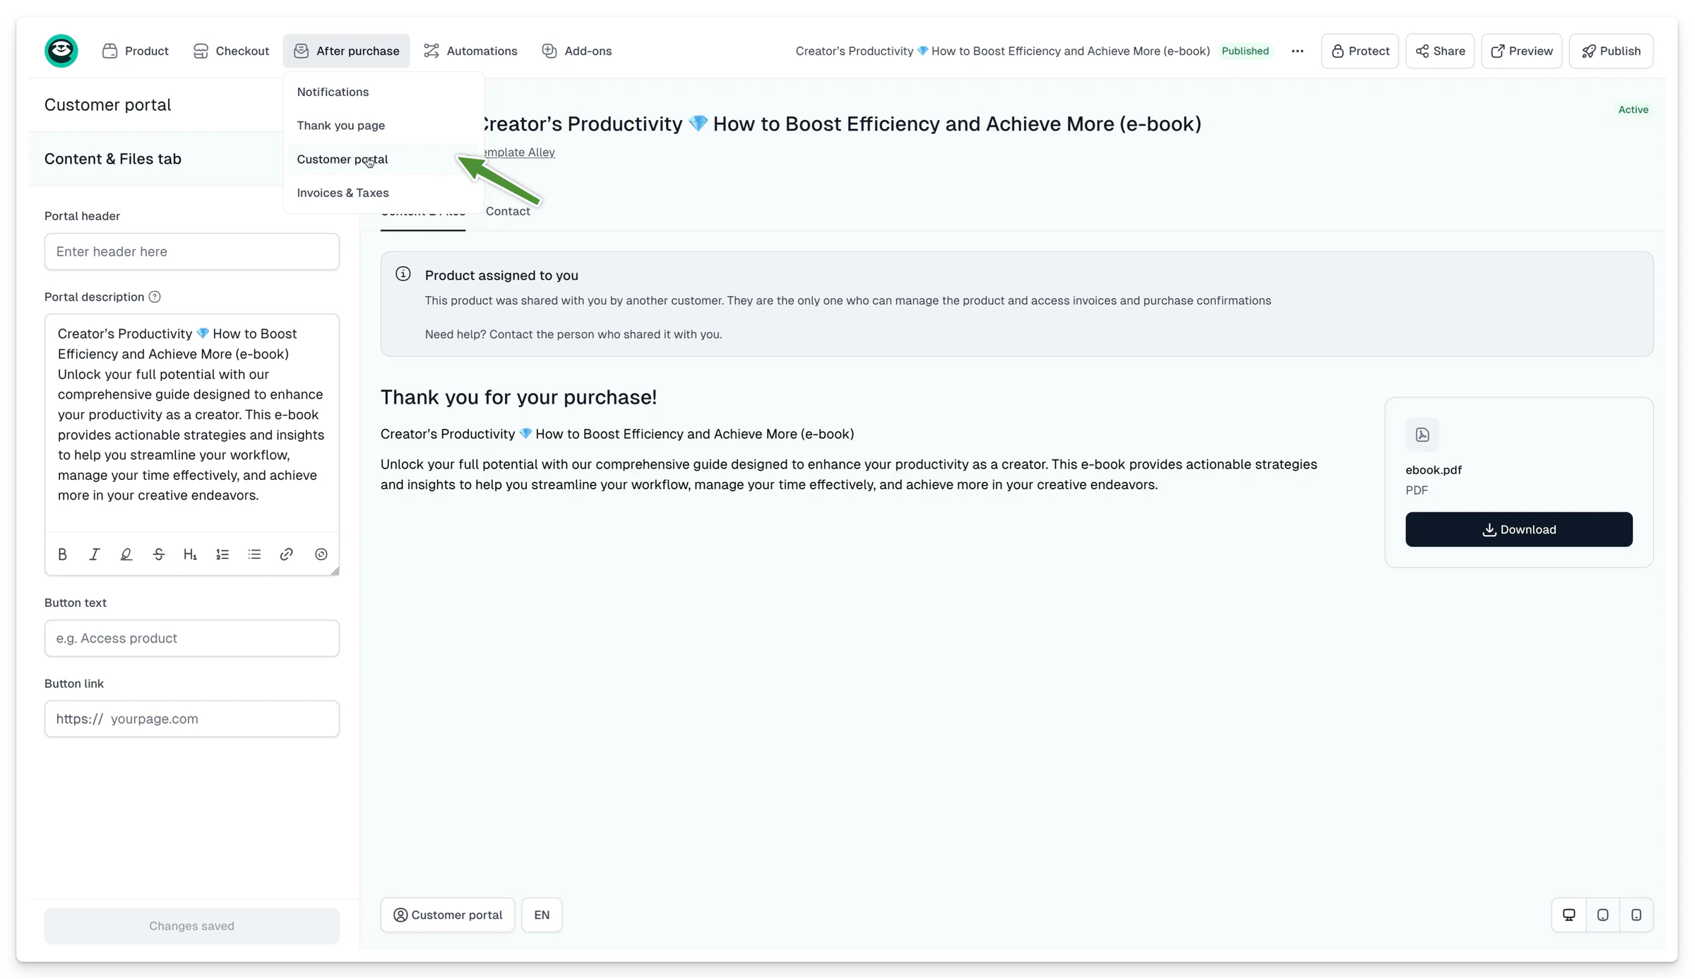1695x979 pixels.
Task: Insert a heading with H1 icon
Action: pyautogui.click(x=190, y=555)
